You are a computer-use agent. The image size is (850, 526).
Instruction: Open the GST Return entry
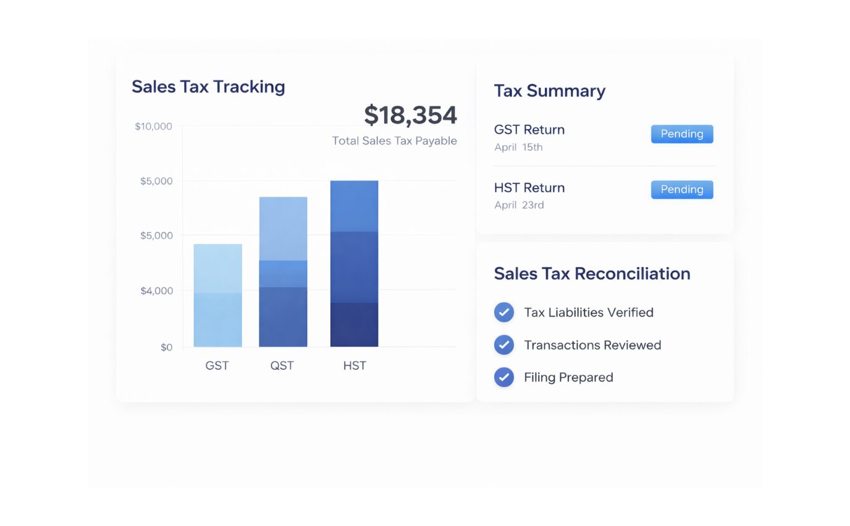(x=529, y=130)
